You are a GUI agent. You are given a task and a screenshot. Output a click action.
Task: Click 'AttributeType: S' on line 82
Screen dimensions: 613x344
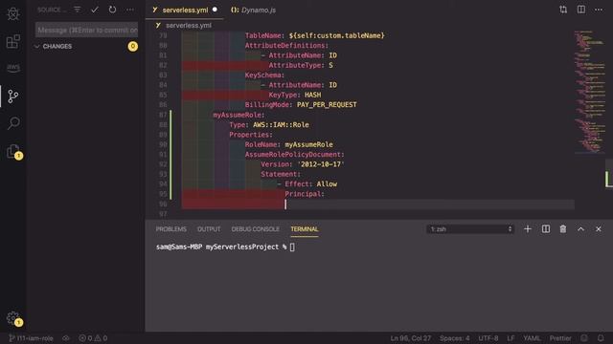[x=301, y=65]
